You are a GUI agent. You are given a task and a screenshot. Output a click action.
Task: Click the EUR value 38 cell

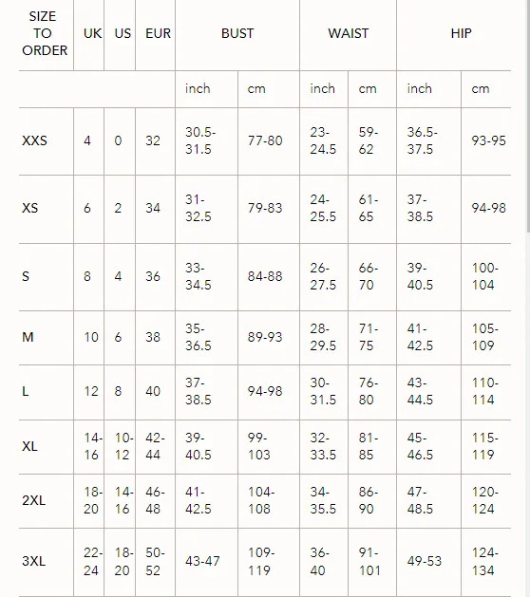pos(153,337)
